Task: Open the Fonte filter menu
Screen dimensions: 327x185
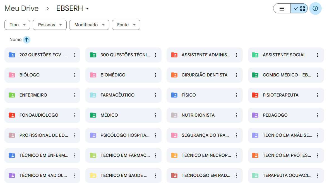Action: coord(126,25)
